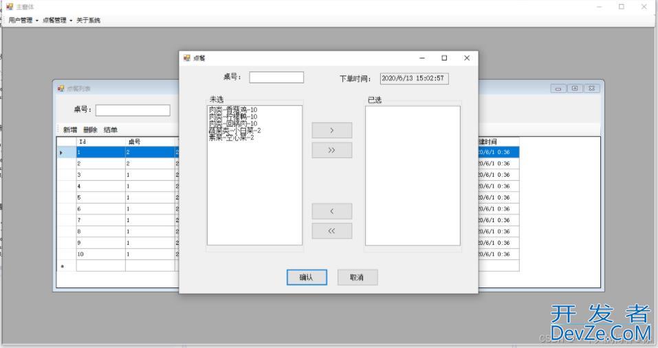
Task: Restore the 点餐列表 child window
Action: click(575, 89)
